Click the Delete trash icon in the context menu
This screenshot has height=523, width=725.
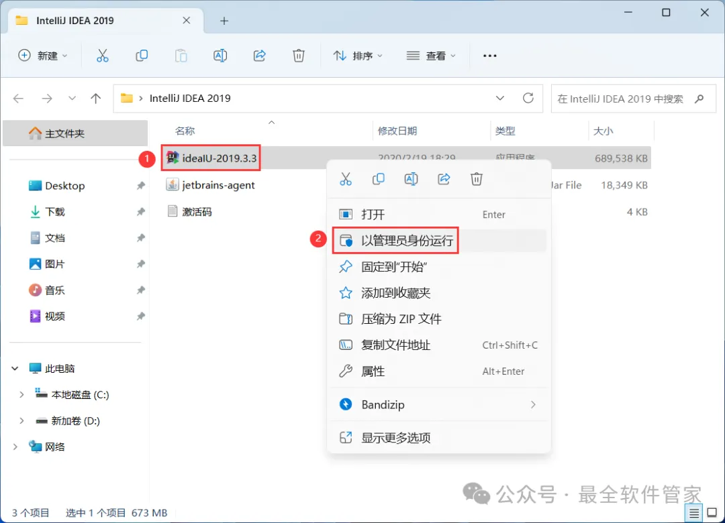477,179
